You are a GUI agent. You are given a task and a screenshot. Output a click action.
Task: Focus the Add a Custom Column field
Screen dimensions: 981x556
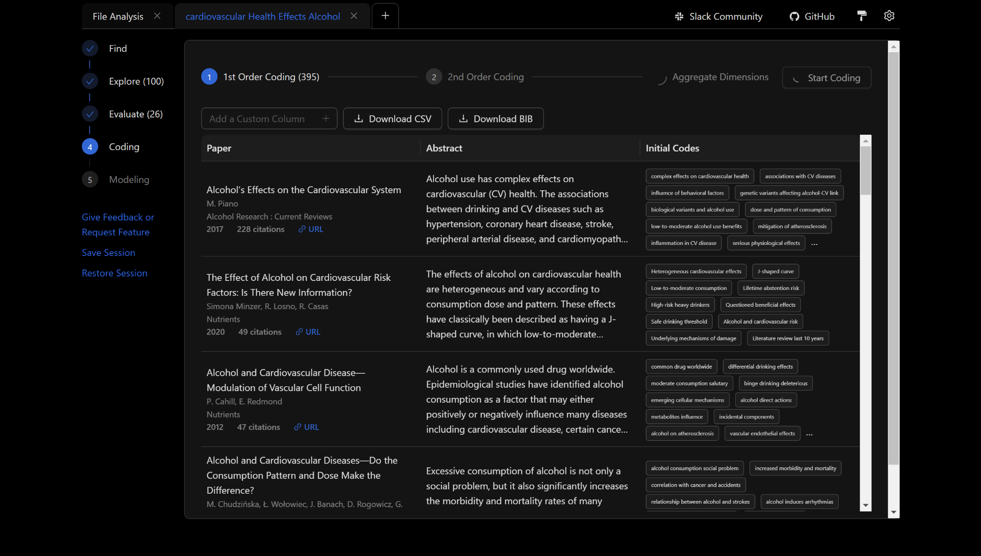click(x=269, y=118)
